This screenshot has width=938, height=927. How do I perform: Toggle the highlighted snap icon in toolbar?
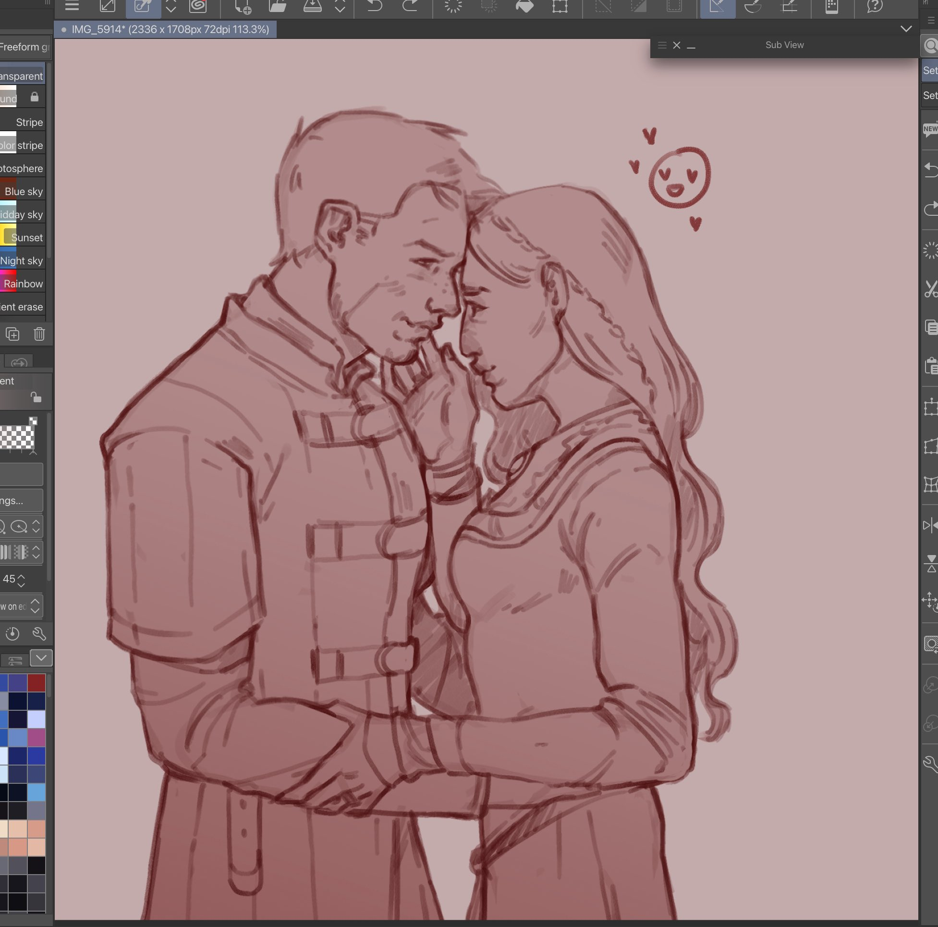[x=717, y=6]
